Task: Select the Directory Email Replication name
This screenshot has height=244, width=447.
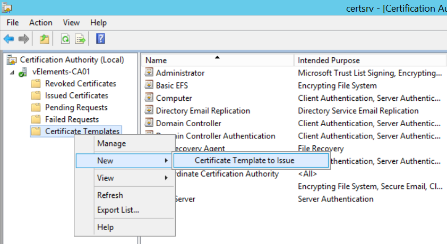Action: pyautogui.click(x=203, y=111)
